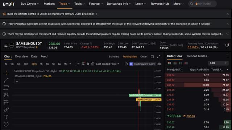Select the 5m timeframe
The height and width of the screenshot is (130, 232).
18,64
